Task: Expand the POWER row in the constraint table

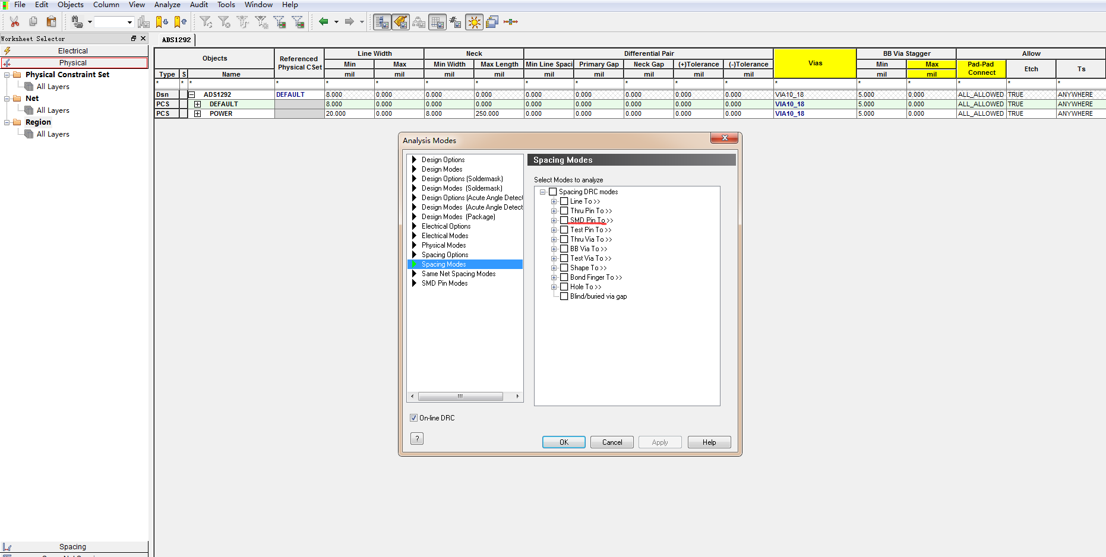Action: 197,113
